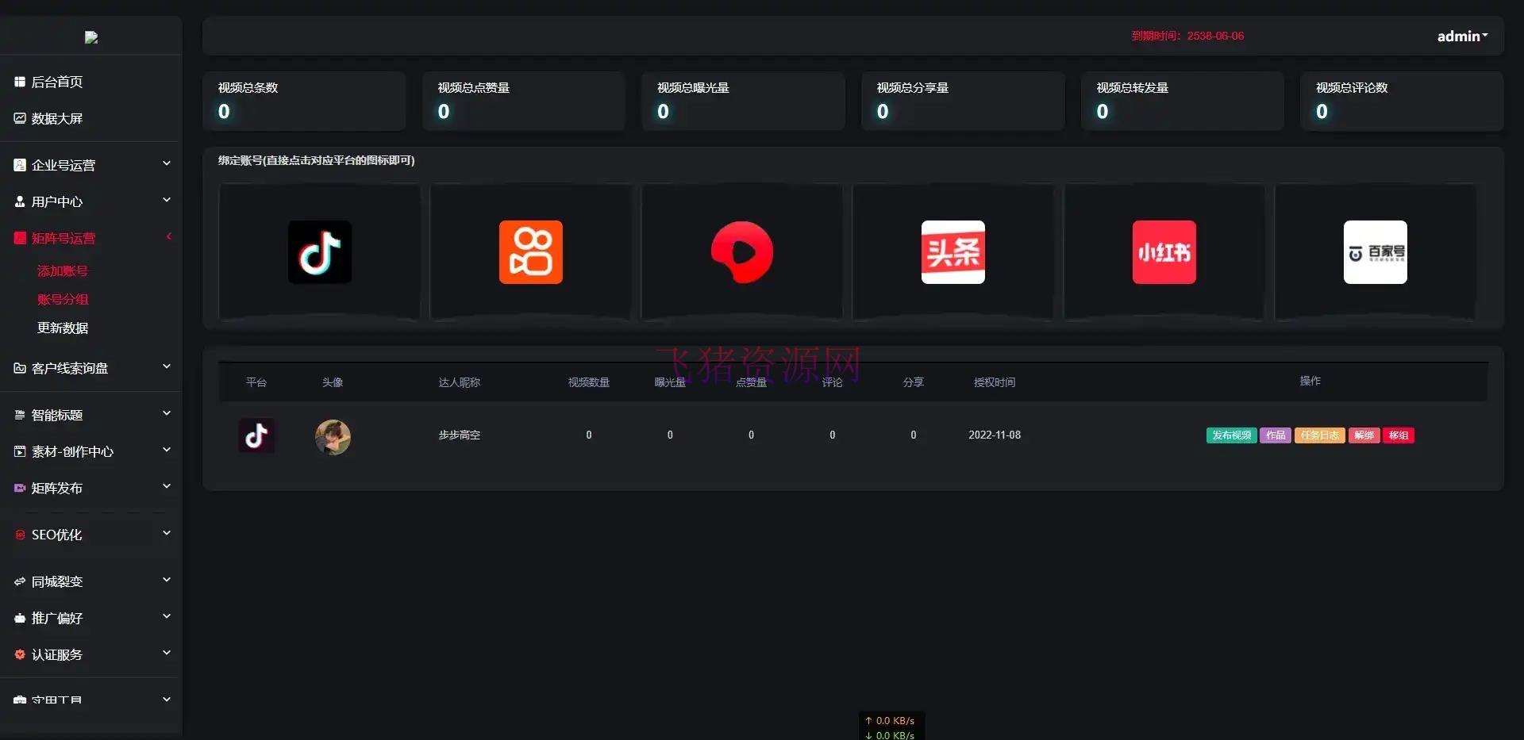Open the admin dropdown menu
The height and width of the screenshot is (740, 1524).
click(1461, 36)
